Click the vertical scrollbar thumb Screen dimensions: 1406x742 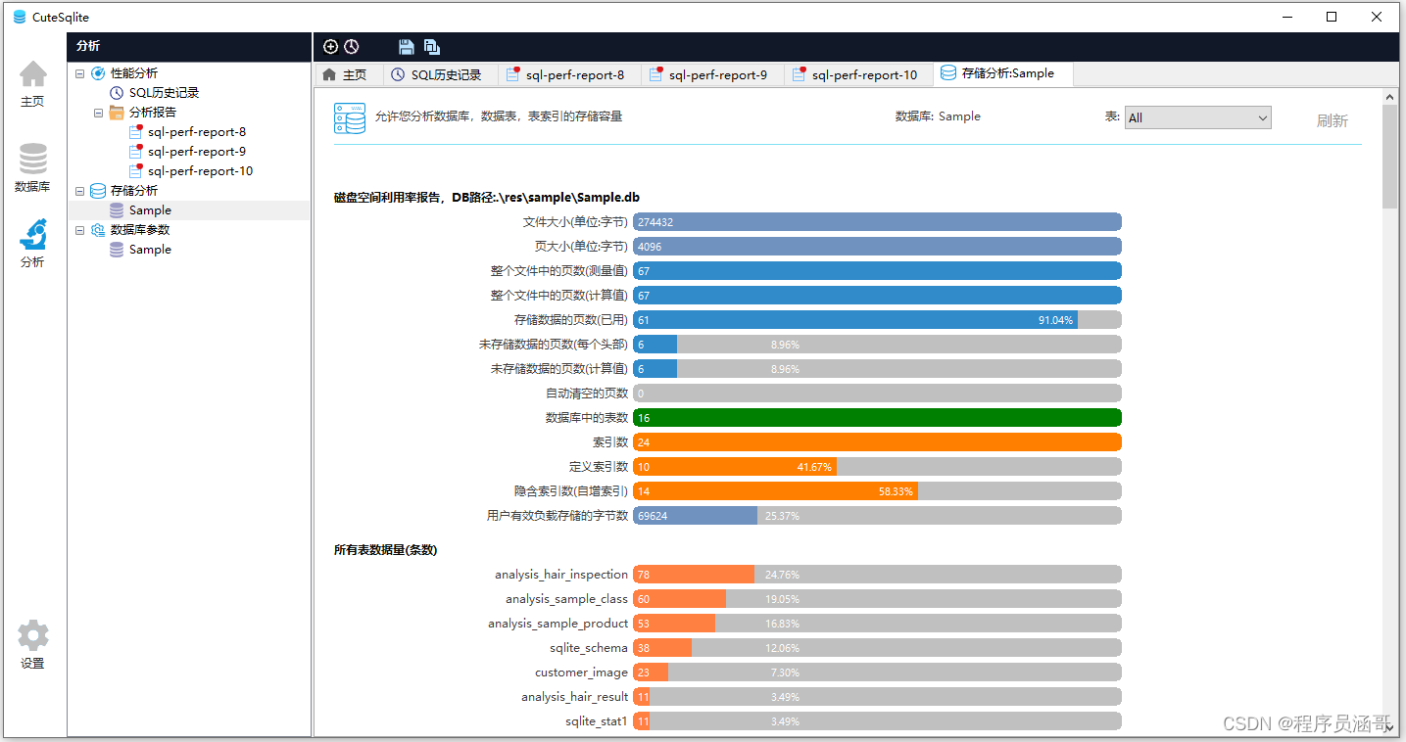(1389, 156)
